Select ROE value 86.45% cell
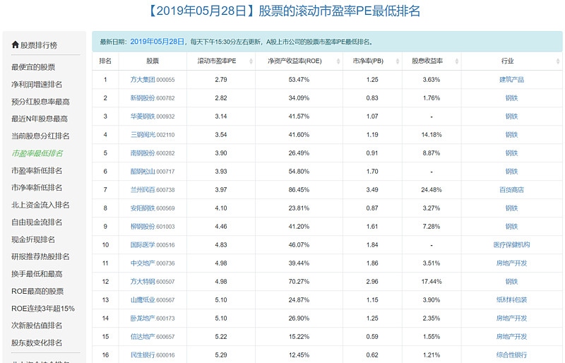Screen dimensions: 565x363 (x=299, y=189)
